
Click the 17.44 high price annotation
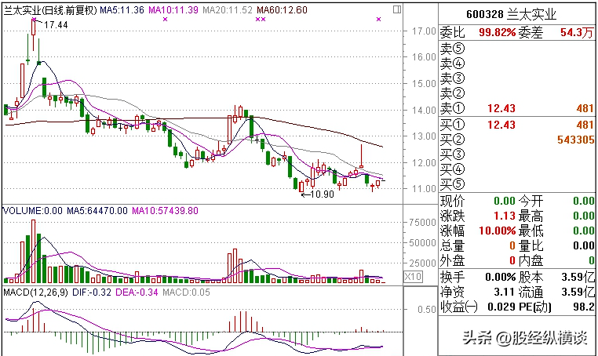click(56, 25)
